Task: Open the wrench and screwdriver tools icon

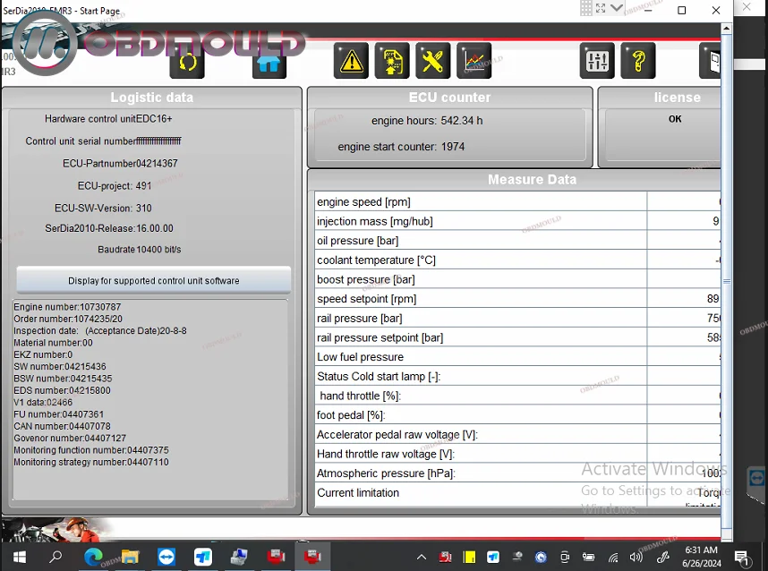Action: 433,61
